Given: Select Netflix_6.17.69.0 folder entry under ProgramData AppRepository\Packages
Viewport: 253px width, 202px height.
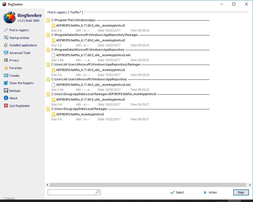Looking at the screenshot, I should (90, 40).
